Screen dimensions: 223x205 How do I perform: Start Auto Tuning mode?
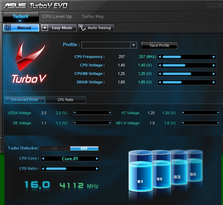96,28
